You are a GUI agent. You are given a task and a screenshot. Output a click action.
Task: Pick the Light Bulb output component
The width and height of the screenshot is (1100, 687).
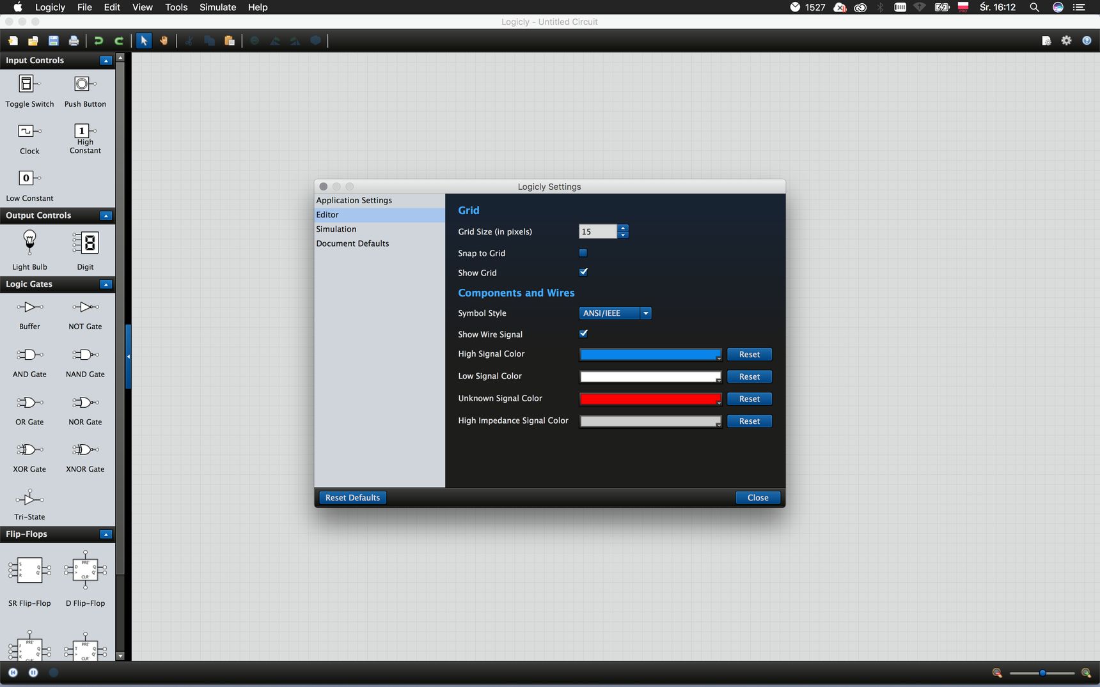point(29,251)
